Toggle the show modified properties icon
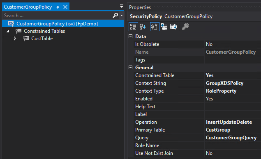This screenshot has height=159, width=261. pos(155,27)
